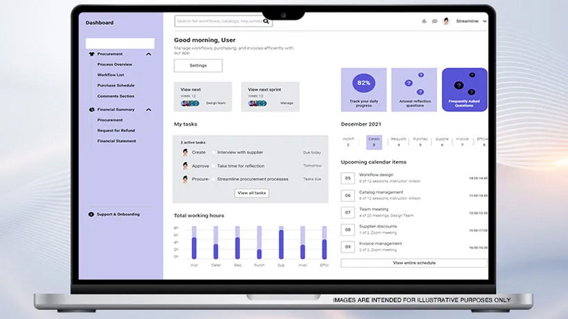
Task: Click avatar beside Interview with supplier task
Action: [x=185, y=152]
